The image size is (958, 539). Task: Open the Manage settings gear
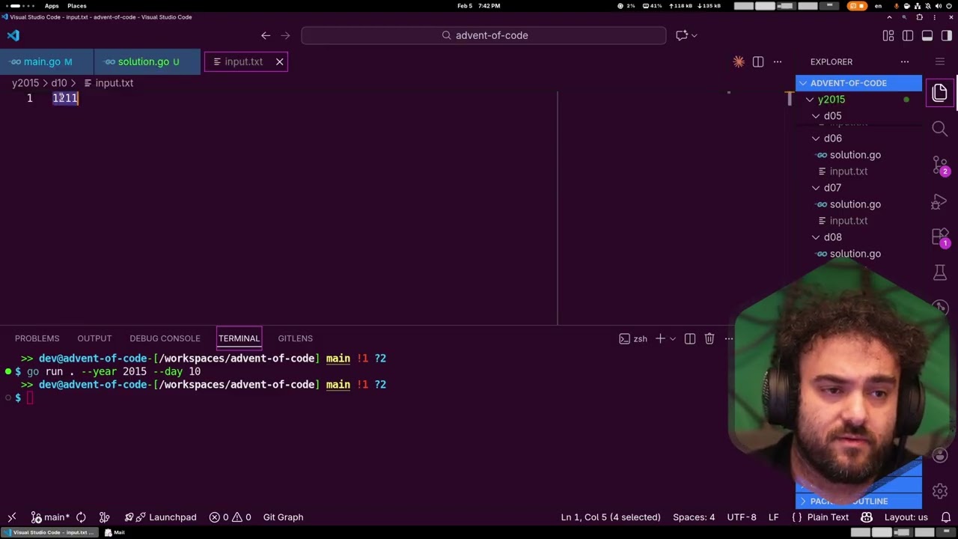click(x=940, y=491)
